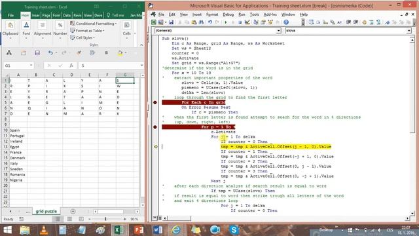Viewport: 419px width, 236px height.
Task: Toggle the breakpoint dot on 'For Each c In grid' line
Action: (x=155, y=102)
